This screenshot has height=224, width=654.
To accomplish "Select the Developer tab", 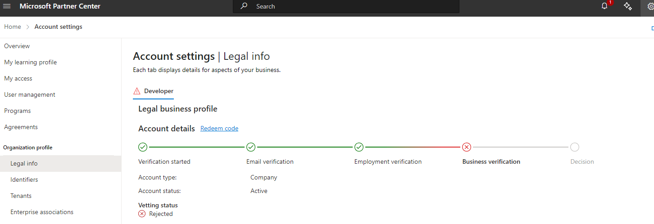I will click(154, 91).
